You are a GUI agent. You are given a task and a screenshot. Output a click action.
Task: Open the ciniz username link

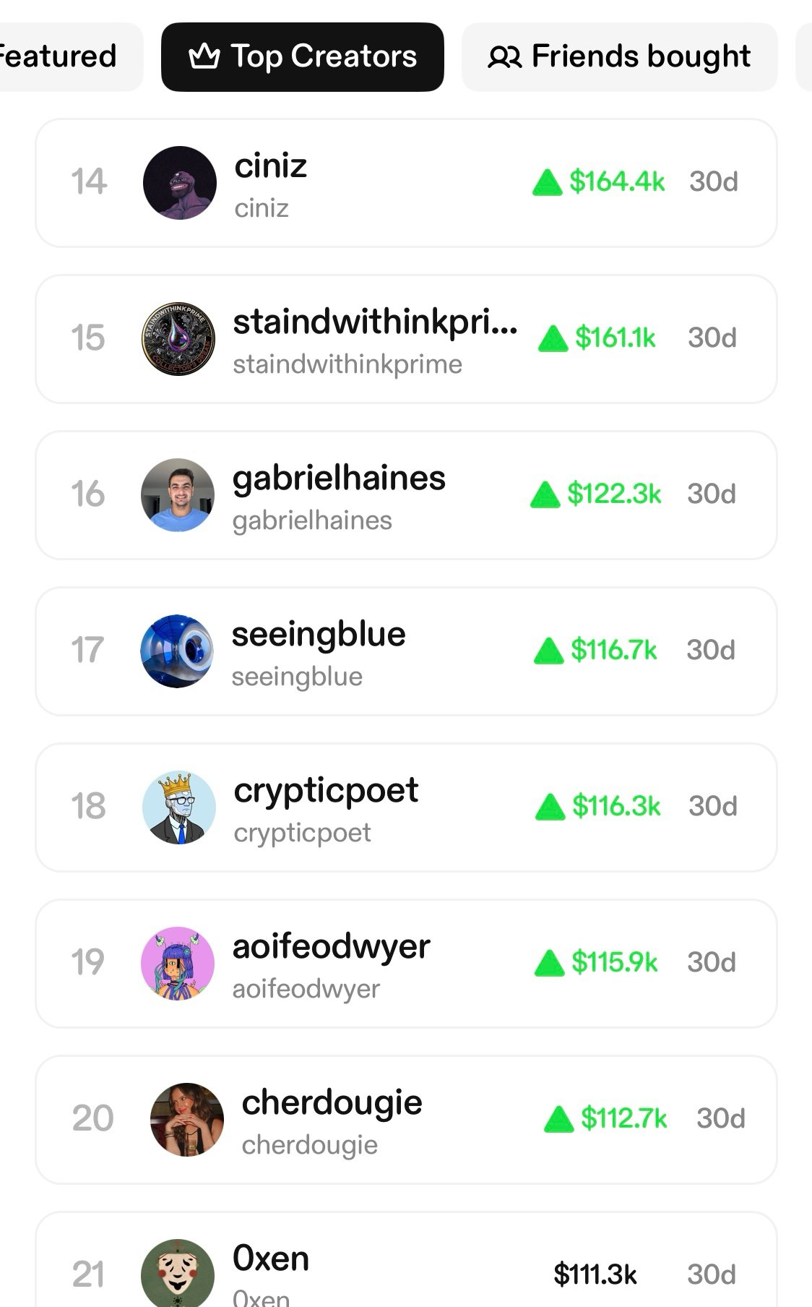(x=270, y=166)
